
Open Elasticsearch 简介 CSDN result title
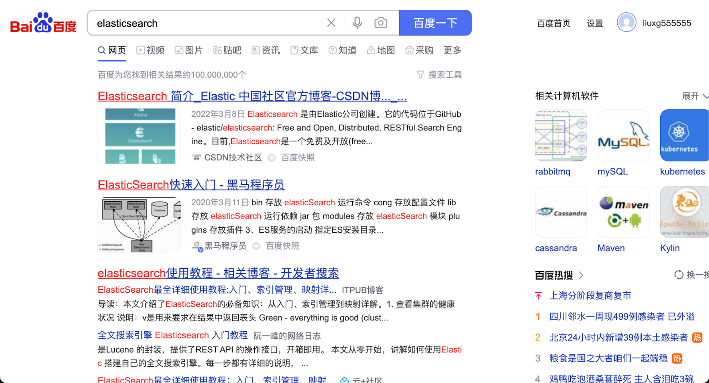[252, 96]
